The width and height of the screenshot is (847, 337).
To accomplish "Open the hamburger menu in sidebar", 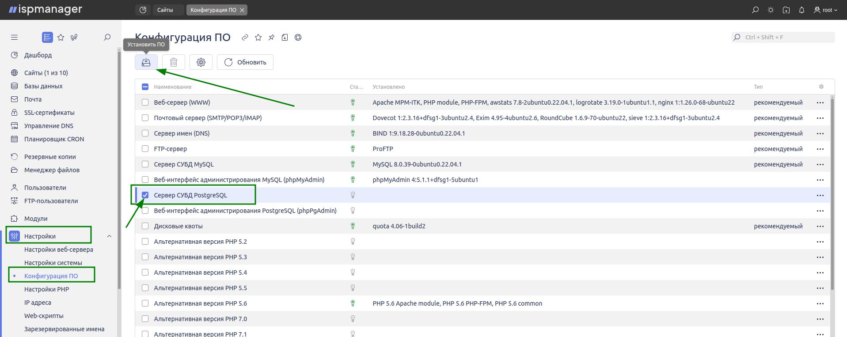I will 15,38.
